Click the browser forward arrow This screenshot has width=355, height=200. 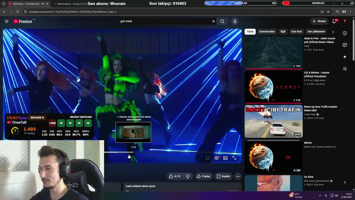point(11,12)
